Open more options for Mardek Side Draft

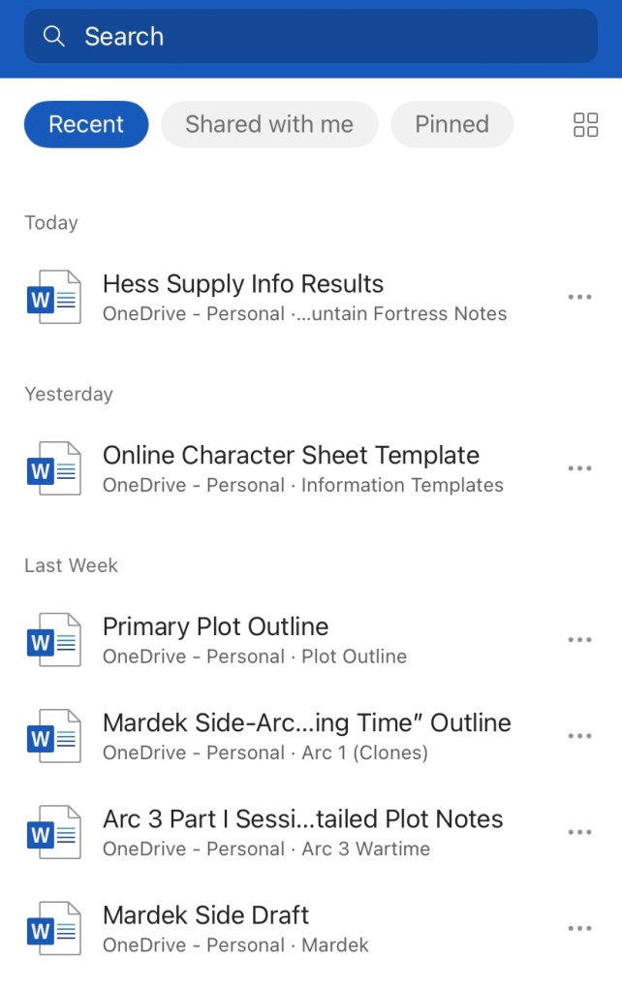579,929
